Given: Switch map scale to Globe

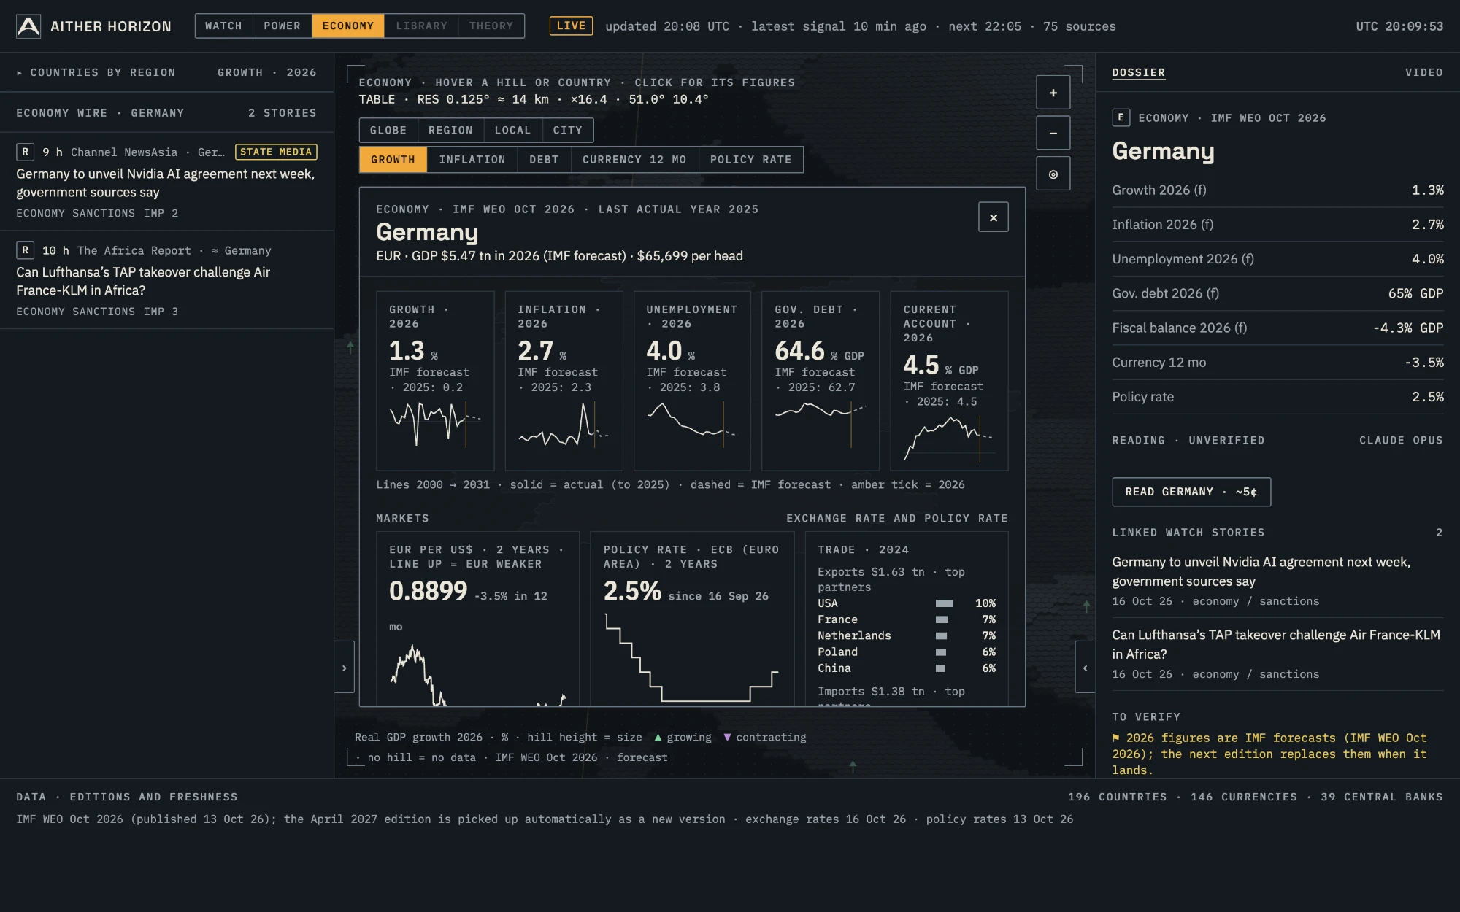Looking at the screenshot, I should pos(388,130).
